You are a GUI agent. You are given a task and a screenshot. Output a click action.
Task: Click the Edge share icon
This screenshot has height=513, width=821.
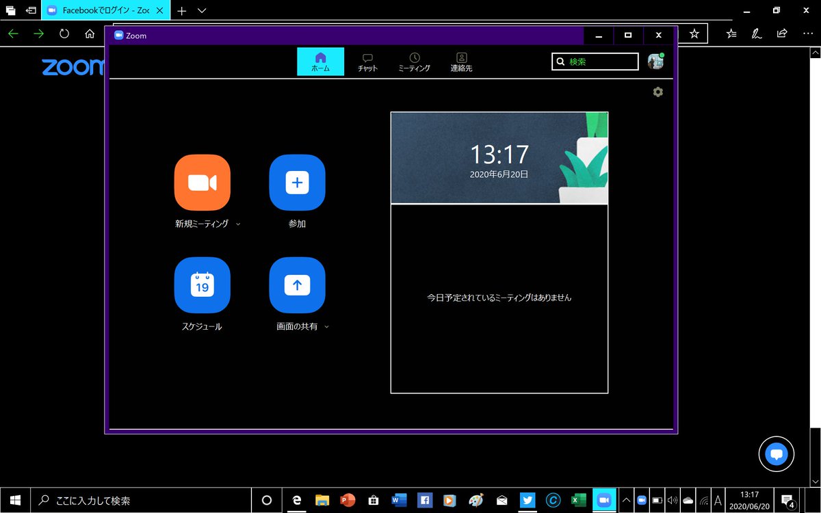782,34
